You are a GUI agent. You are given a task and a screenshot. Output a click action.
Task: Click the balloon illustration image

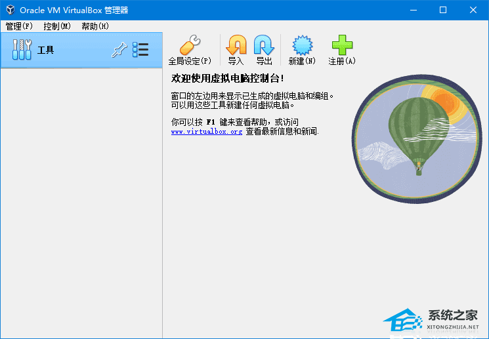(x=417, y=139)
